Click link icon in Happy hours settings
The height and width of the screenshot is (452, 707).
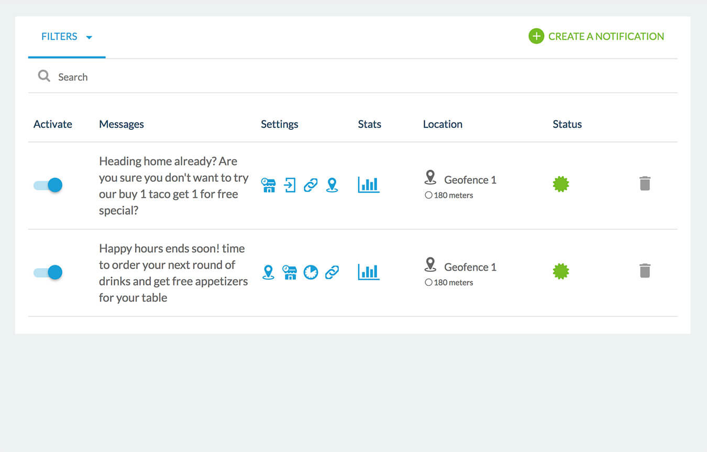click(x=332, y=272)
